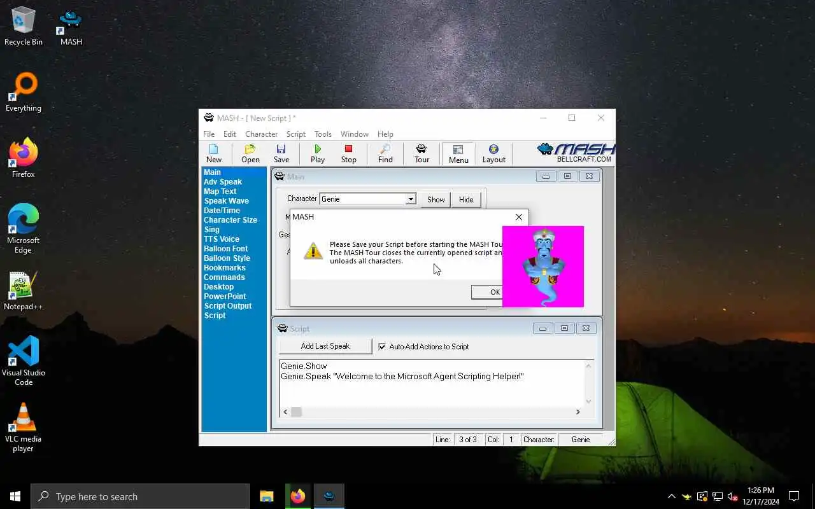Viewport: 815px width, 509px height.
Task: Click the Genie character animation
Action: point(543,266)
